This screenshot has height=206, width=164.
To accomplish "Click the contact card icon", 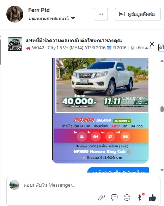I will click(122, 14).
